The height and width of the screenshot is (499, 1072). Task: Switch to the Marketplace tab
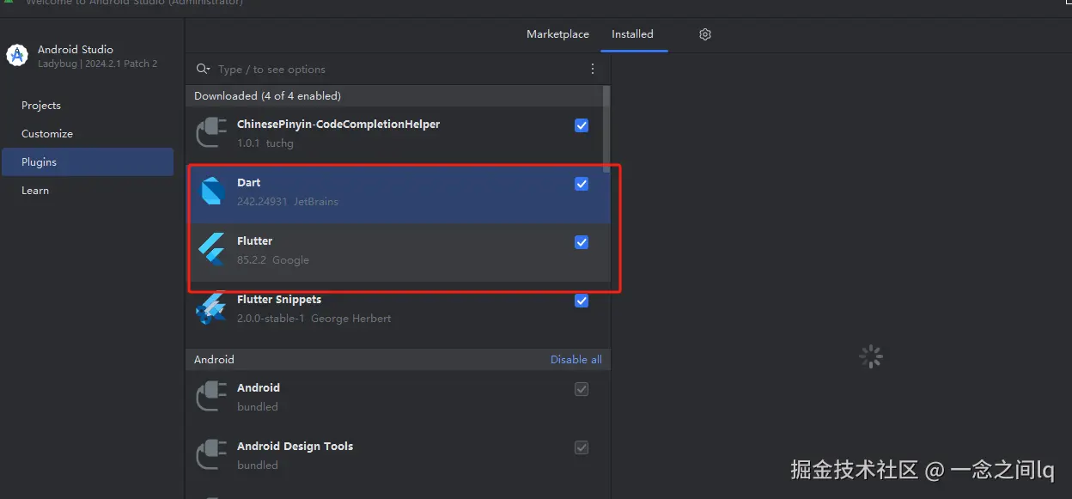click(x=557, y=34)
